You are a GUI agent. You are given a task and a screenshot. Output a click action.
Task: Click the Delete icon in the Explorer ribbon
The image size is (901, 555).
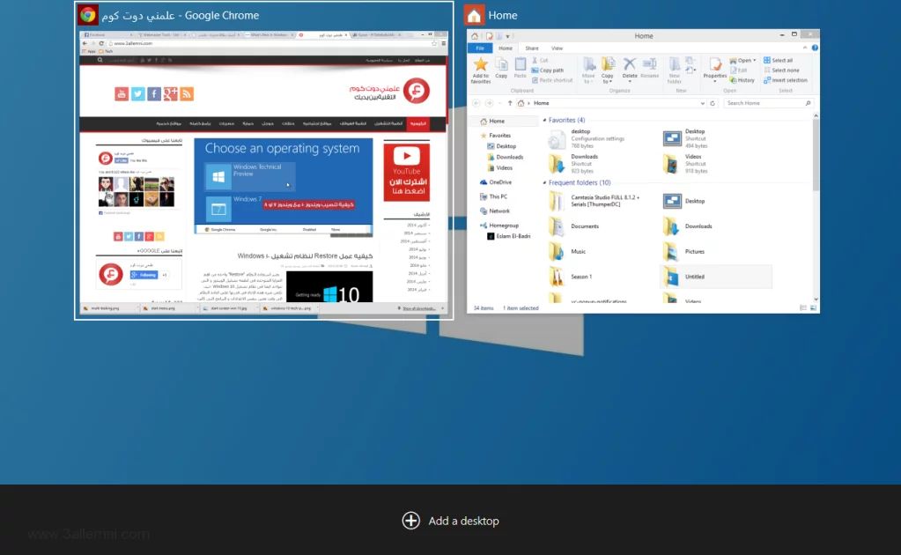[630, 65]
